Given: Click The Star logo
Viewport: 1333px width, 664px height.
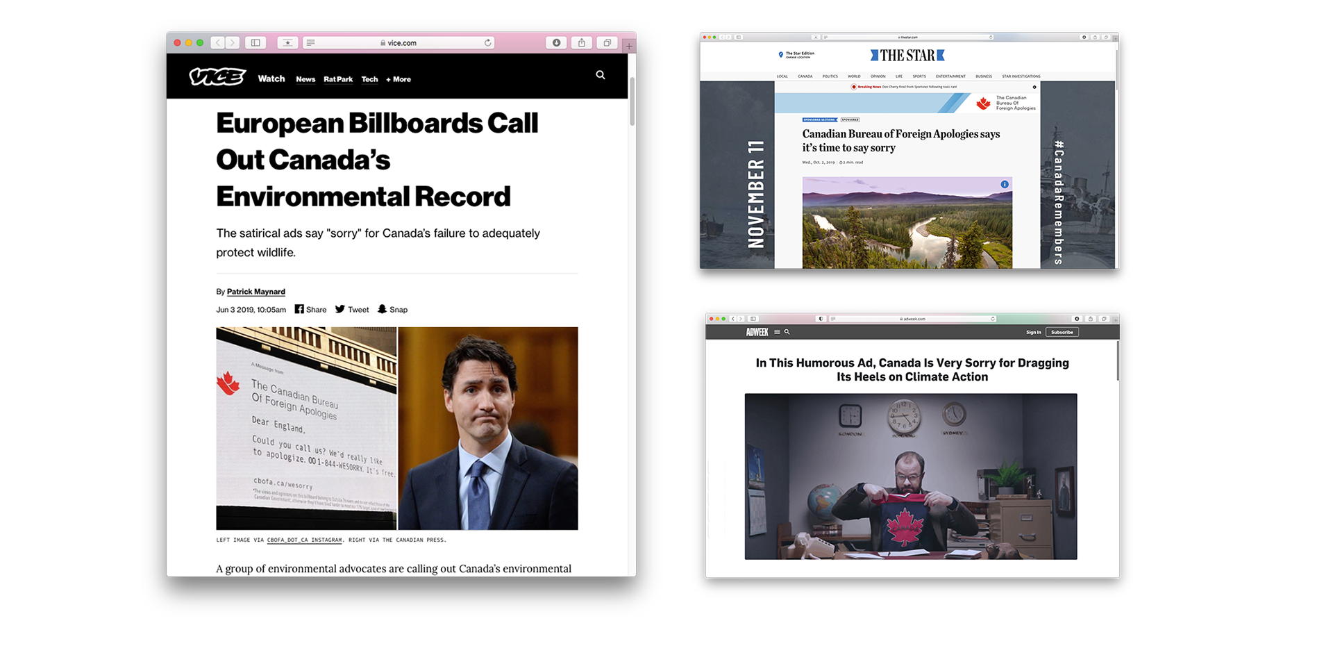Looking at the screenshot, I should (907, 55).
